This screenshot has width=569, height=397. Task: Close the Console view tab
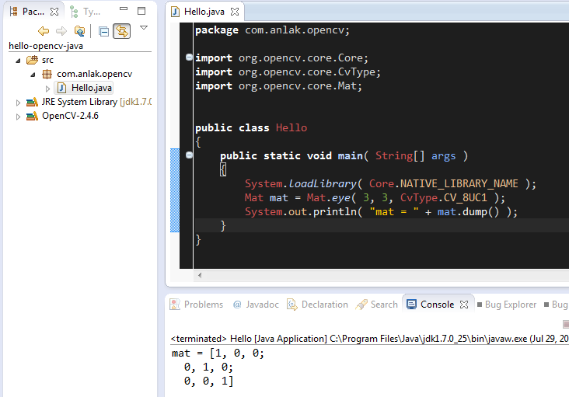pyautogui.click(x=464, y=305)
